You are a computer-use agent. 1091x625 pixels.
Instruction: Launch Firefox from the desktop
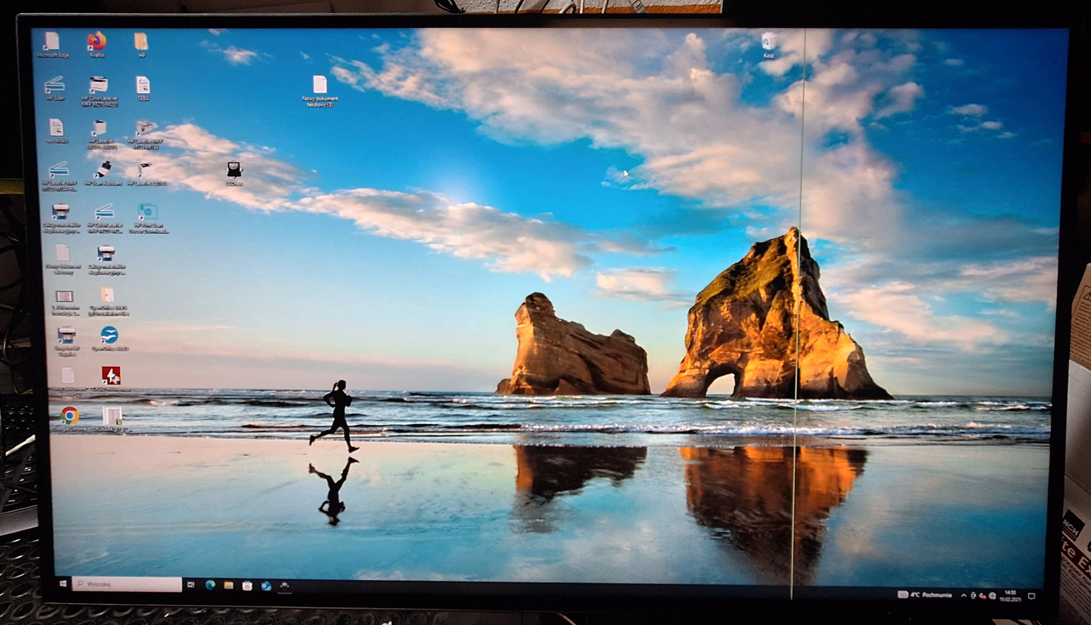point(97,43)
